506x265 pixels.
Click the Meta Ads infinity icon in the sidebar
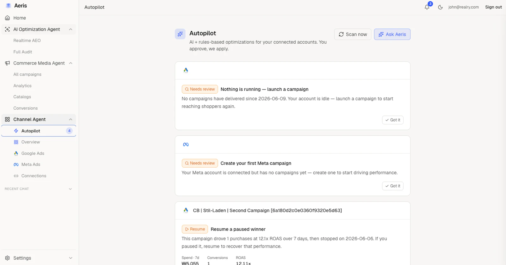[16, 164]
